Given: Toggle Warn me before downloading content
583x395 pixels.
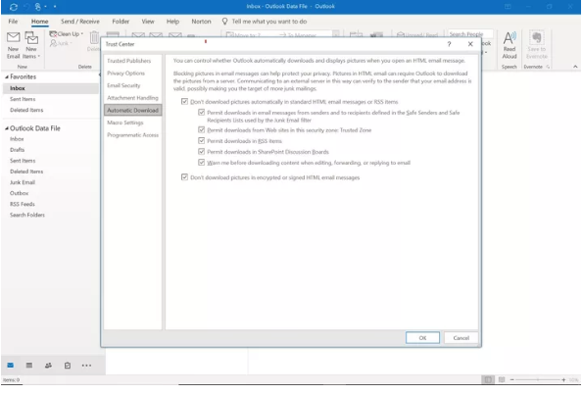Looking at the screenshot, I should click(x=202, y=163).
